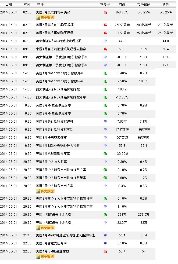
Task: Select event 英国3月央行抵押贷款许可
Action: click(55, 121)
